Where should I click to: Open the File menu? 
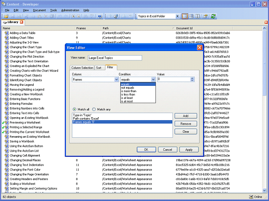click(7, 10)
